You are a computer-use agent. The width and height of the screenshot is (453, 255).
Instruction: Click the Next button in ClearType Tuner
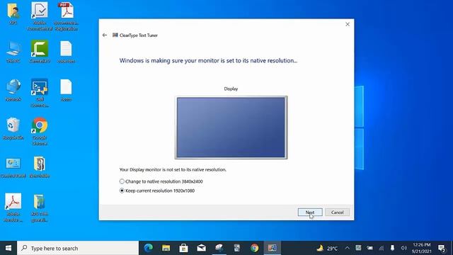[x=310, y=212]
